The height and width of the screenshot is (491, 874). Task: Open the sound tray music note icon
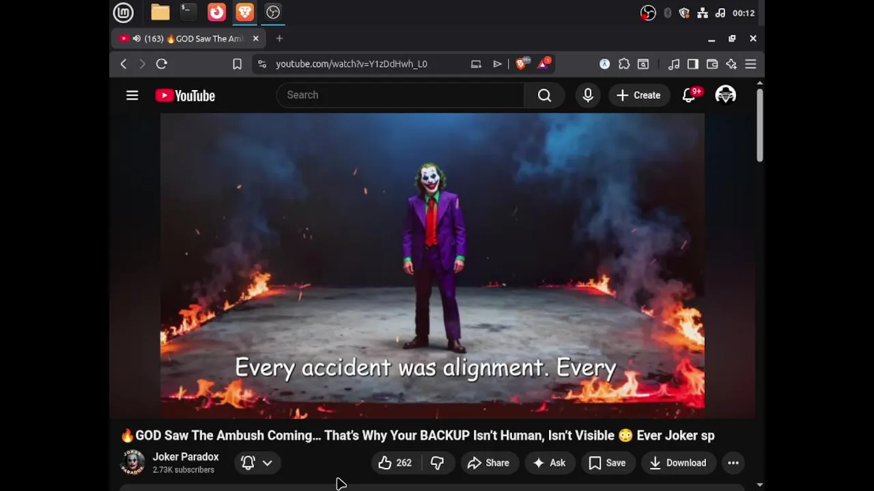(720, 13)
